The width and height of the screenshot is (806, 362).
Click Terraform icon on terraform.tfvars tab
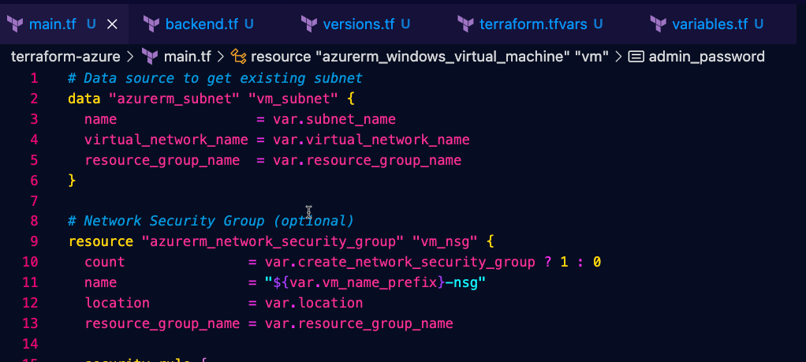pos(465,24)
